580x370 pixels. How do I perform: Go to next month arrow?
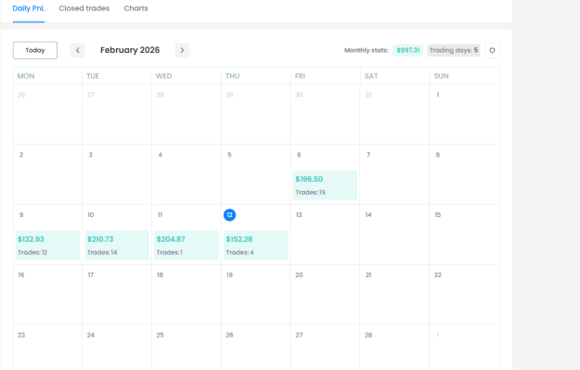(182, 50)
